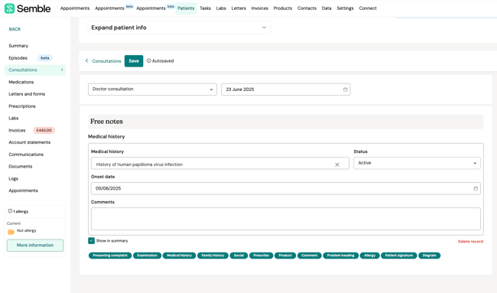Clear the medical history entry with X
The height and width of the screenshot is (293, 497).
(x=337, y=164)
